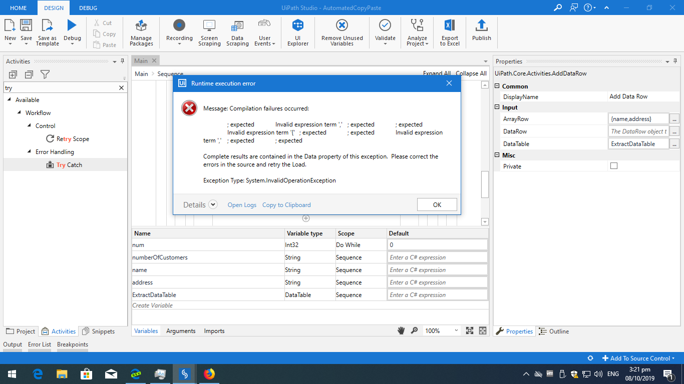Export workflow to Excel

pyautogui.click(x=450, y=32)
